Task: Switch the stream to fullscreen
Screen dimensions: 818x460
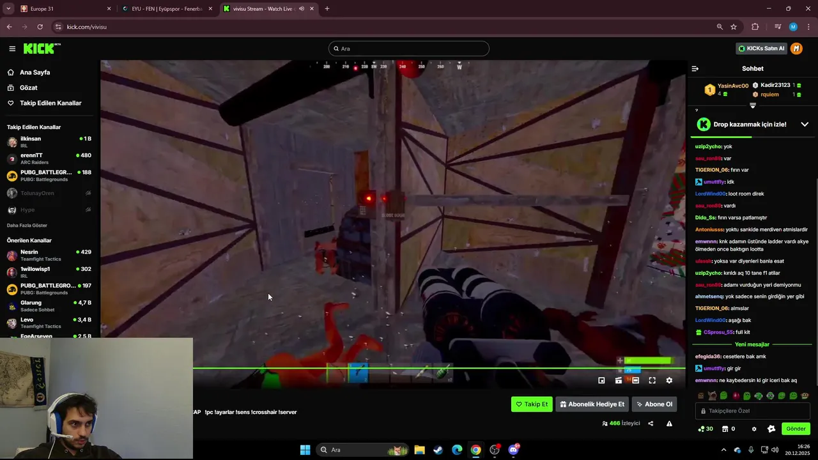Action: pyautogui.click(x=652, y=380)
